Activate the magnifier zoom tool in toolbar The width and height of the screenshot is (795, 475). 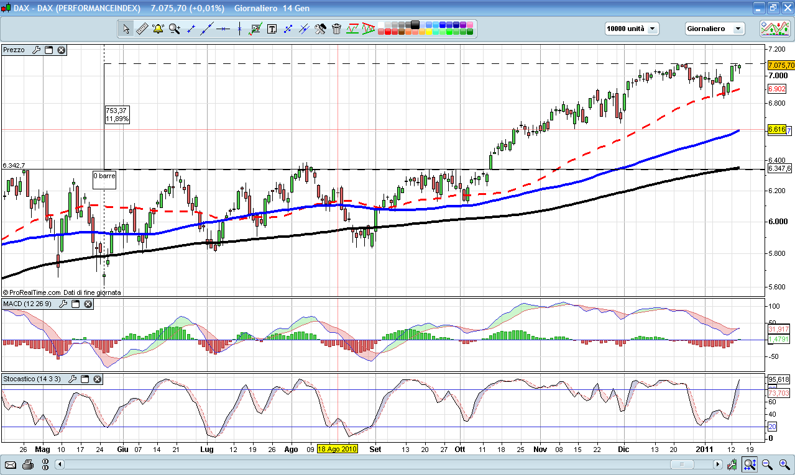click(174, 29)
